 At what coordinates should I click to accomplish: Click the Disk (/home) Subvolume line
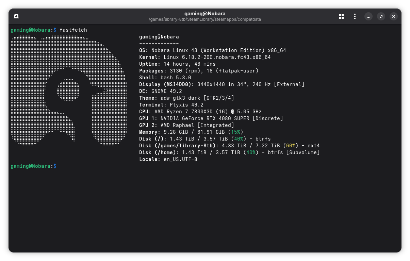pos(229,152)
